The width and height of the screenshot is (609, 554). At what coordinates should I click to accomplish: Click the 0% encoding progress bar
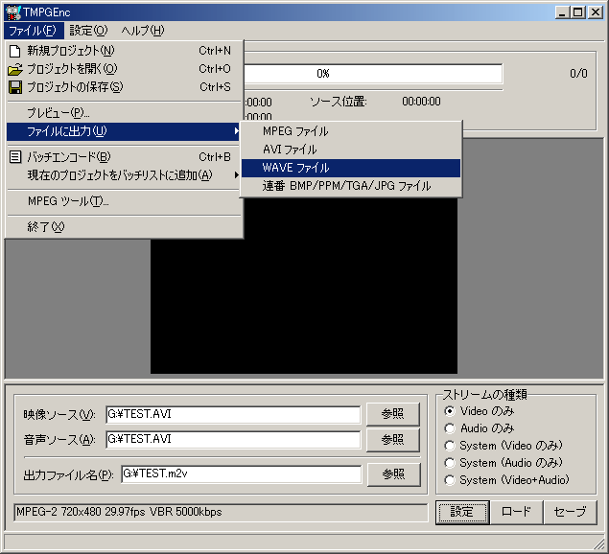click(373, 74)
